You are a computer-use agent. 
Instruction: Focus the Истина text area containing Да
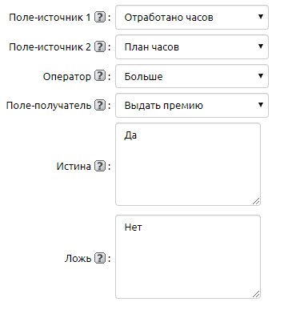pos(188,164)
